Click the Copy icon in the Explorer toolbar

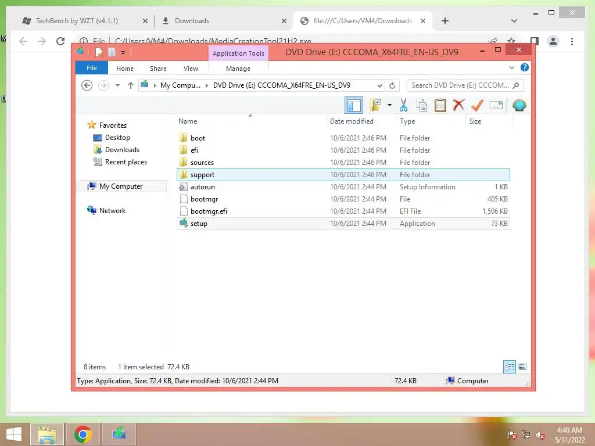click(x=422, y=106)
